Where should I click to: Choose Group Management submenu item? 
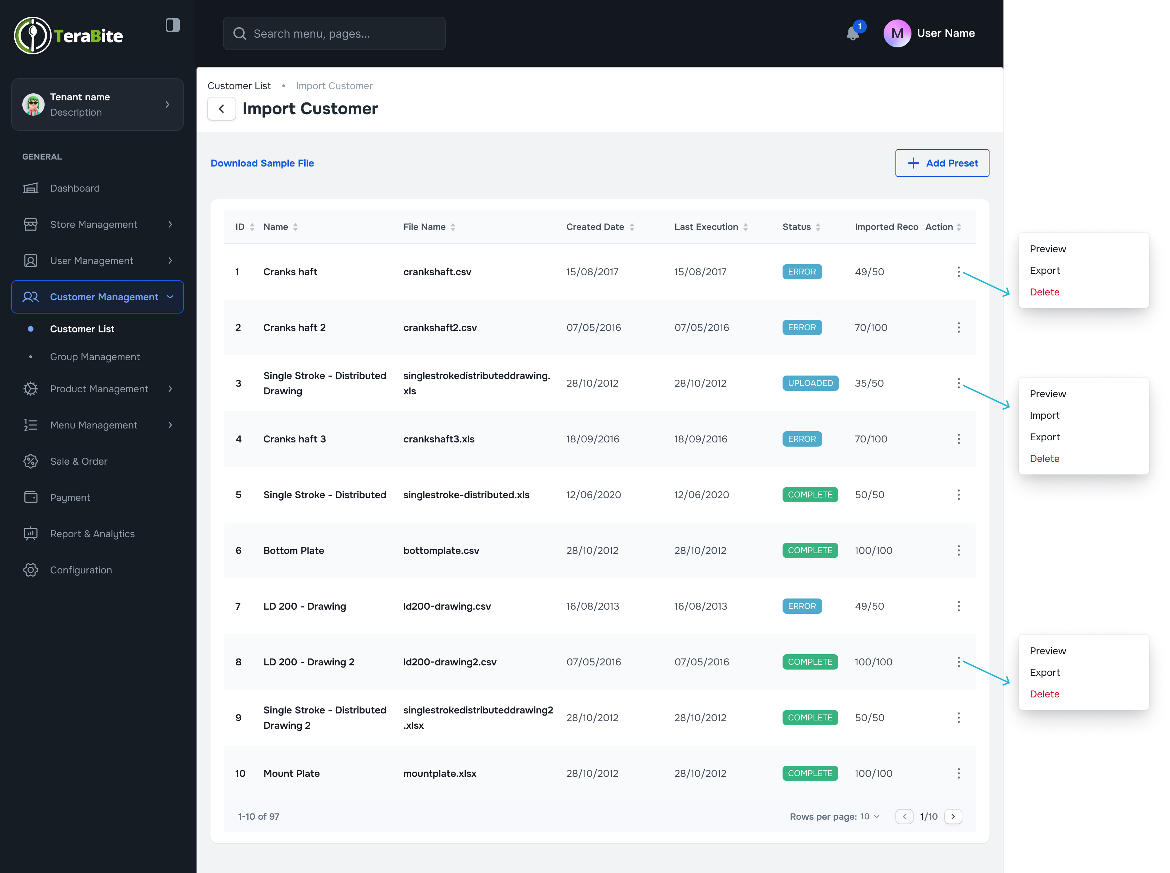(x=94, y=357)
